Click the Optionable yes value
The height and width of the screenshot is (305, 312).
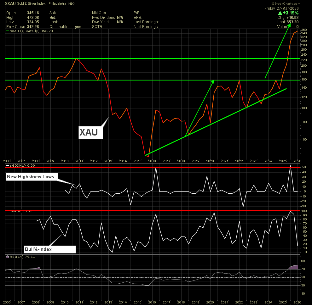tap(78, 27)
